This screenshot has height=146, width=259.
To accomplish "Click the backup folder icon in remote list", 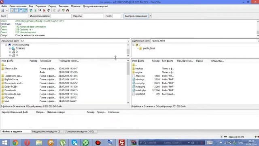I will point(134,69).
